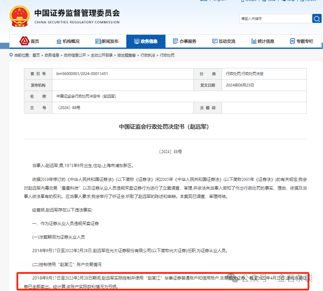
Task: Go to 政务信息 in the breadcrumb
Action: [x=52, y=55]
